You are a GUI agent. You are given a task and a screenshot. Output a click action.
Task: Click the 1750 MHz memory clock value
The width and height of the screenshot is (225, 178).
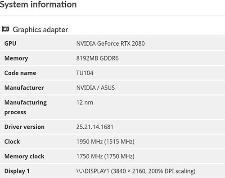pos(105,156)
